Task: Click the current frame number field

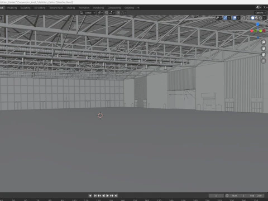Action: (x=216, y=195)
